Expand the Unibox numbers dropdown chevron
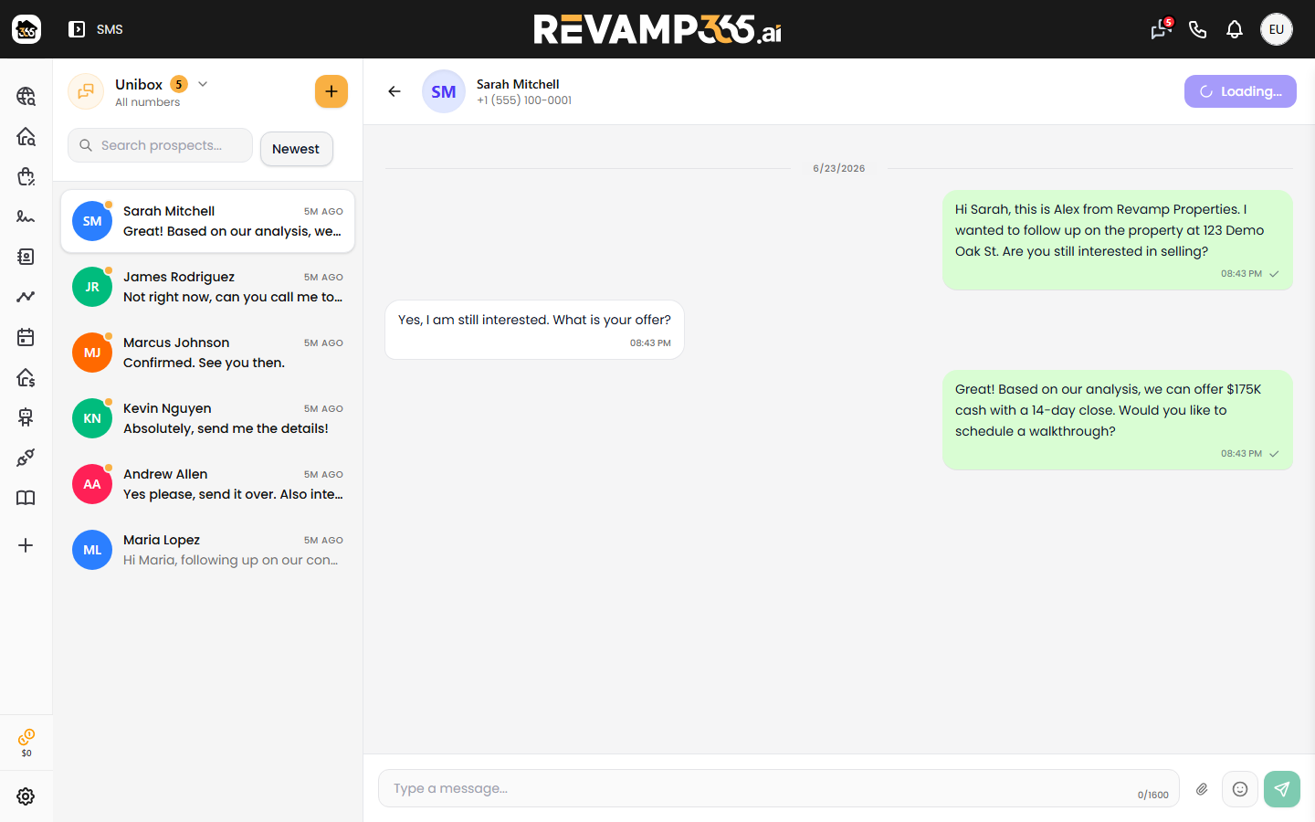The image size is (1315, 822). click(x=203, y=84)
